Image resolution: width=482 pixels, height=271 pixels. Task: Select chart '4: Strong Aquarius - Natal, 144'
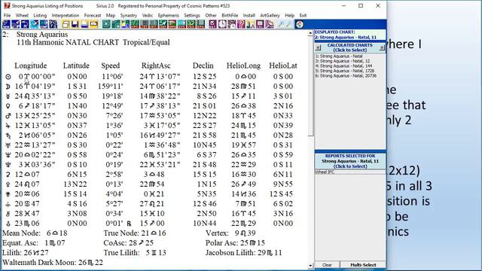tap(343, 66)
